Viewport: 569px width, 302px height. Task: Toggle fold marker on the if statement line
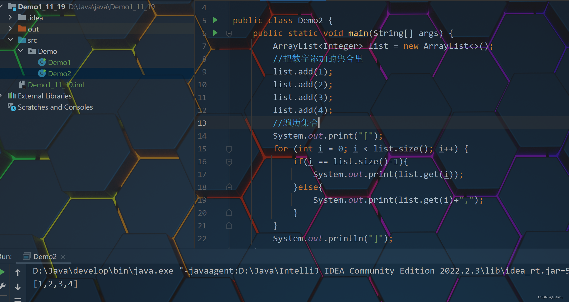click(x=229, y=162)
